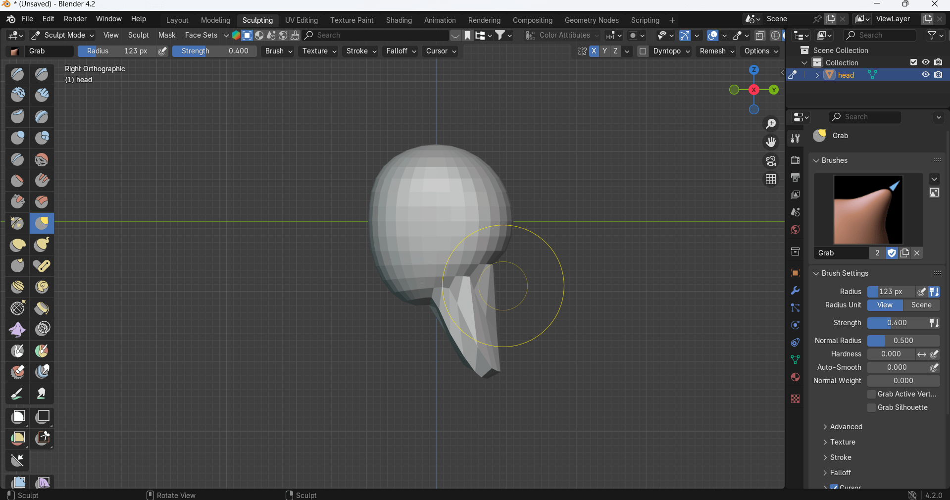Screen dimensions: 950x500
Task: Switch to the Shading workspace tab
Action: pyautogui.click(x=399, y=20)
